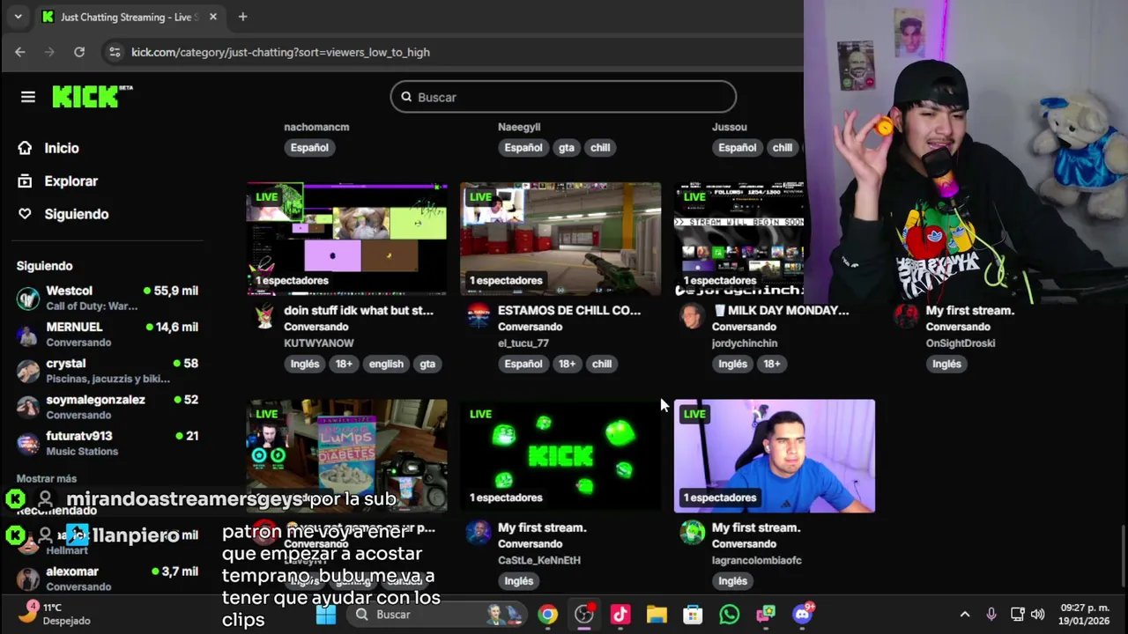This screenshot has height=634, width=1128.
Task: Show hidden tray icons chevron
Action: [x=965, y=615]
